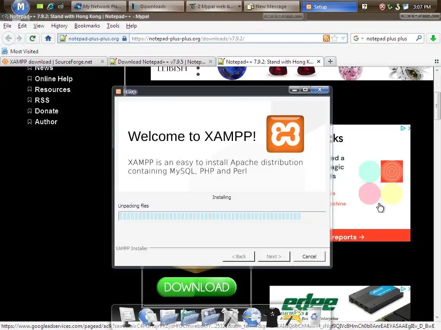Open the Edit menu

(22, 26)
